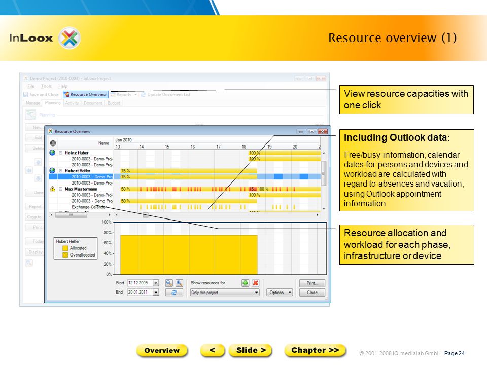Click the zoom in magnifier icon
The height and width of the screenshot is (365, 487).
[x=179, y=283]
